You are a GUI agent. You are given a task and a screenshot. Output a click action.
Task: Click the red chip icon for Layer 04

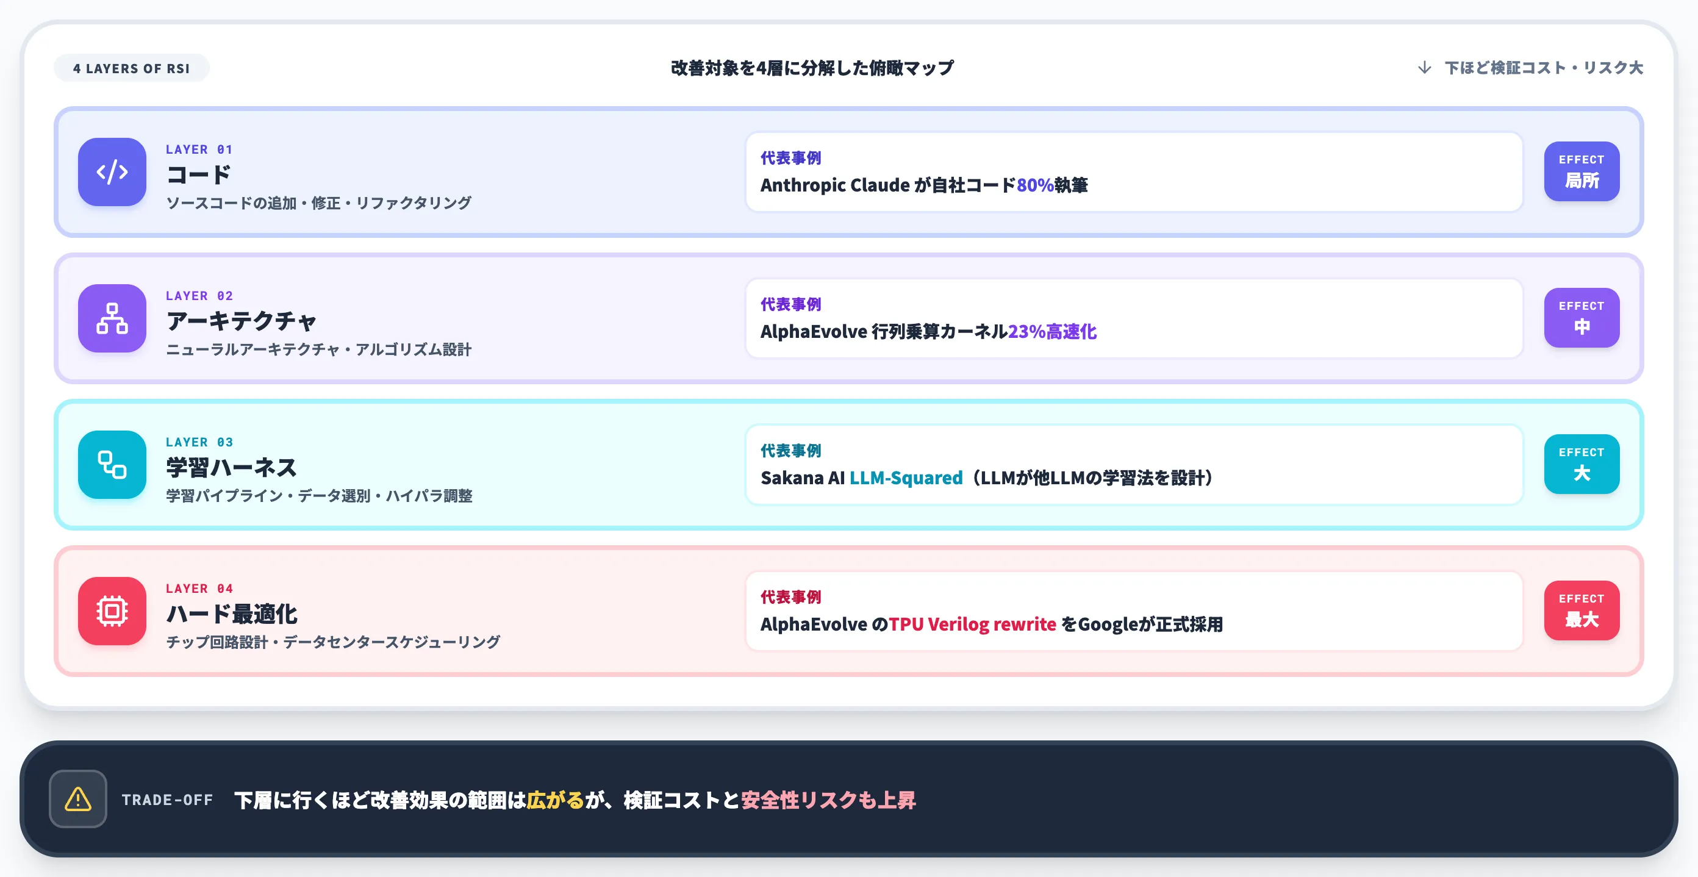click(x=112, y=611)
